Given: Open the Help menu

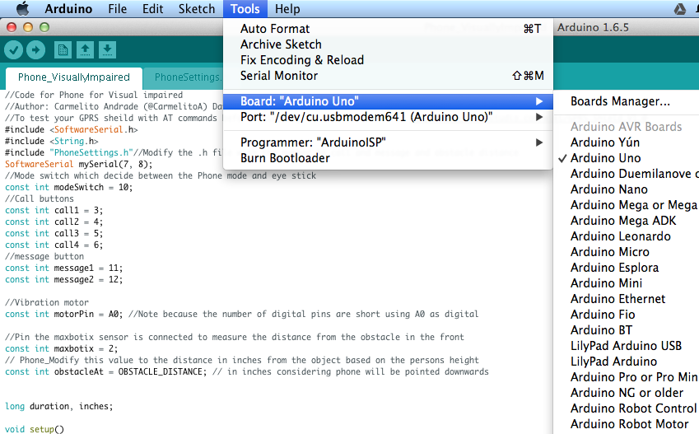Looking at the screenshot, I should (287, 9).
